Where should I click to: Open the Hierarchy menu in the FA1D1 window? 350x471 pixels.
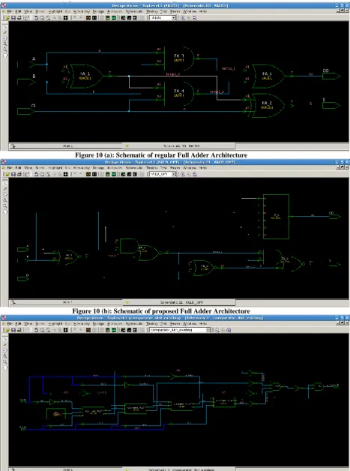pyautogui.click(x=82, y=11)
